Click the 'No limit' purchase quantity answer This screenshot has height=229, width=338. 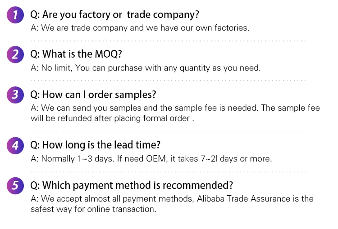[146, 68]
